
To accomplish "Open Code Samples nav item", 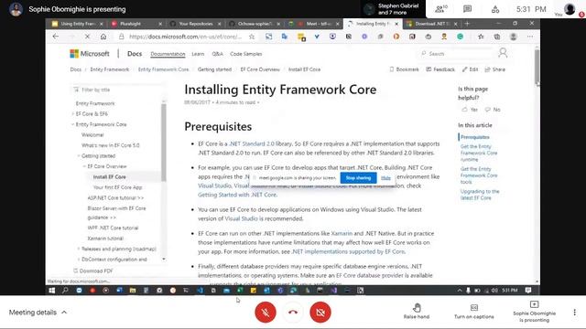I will coord(246,54).
